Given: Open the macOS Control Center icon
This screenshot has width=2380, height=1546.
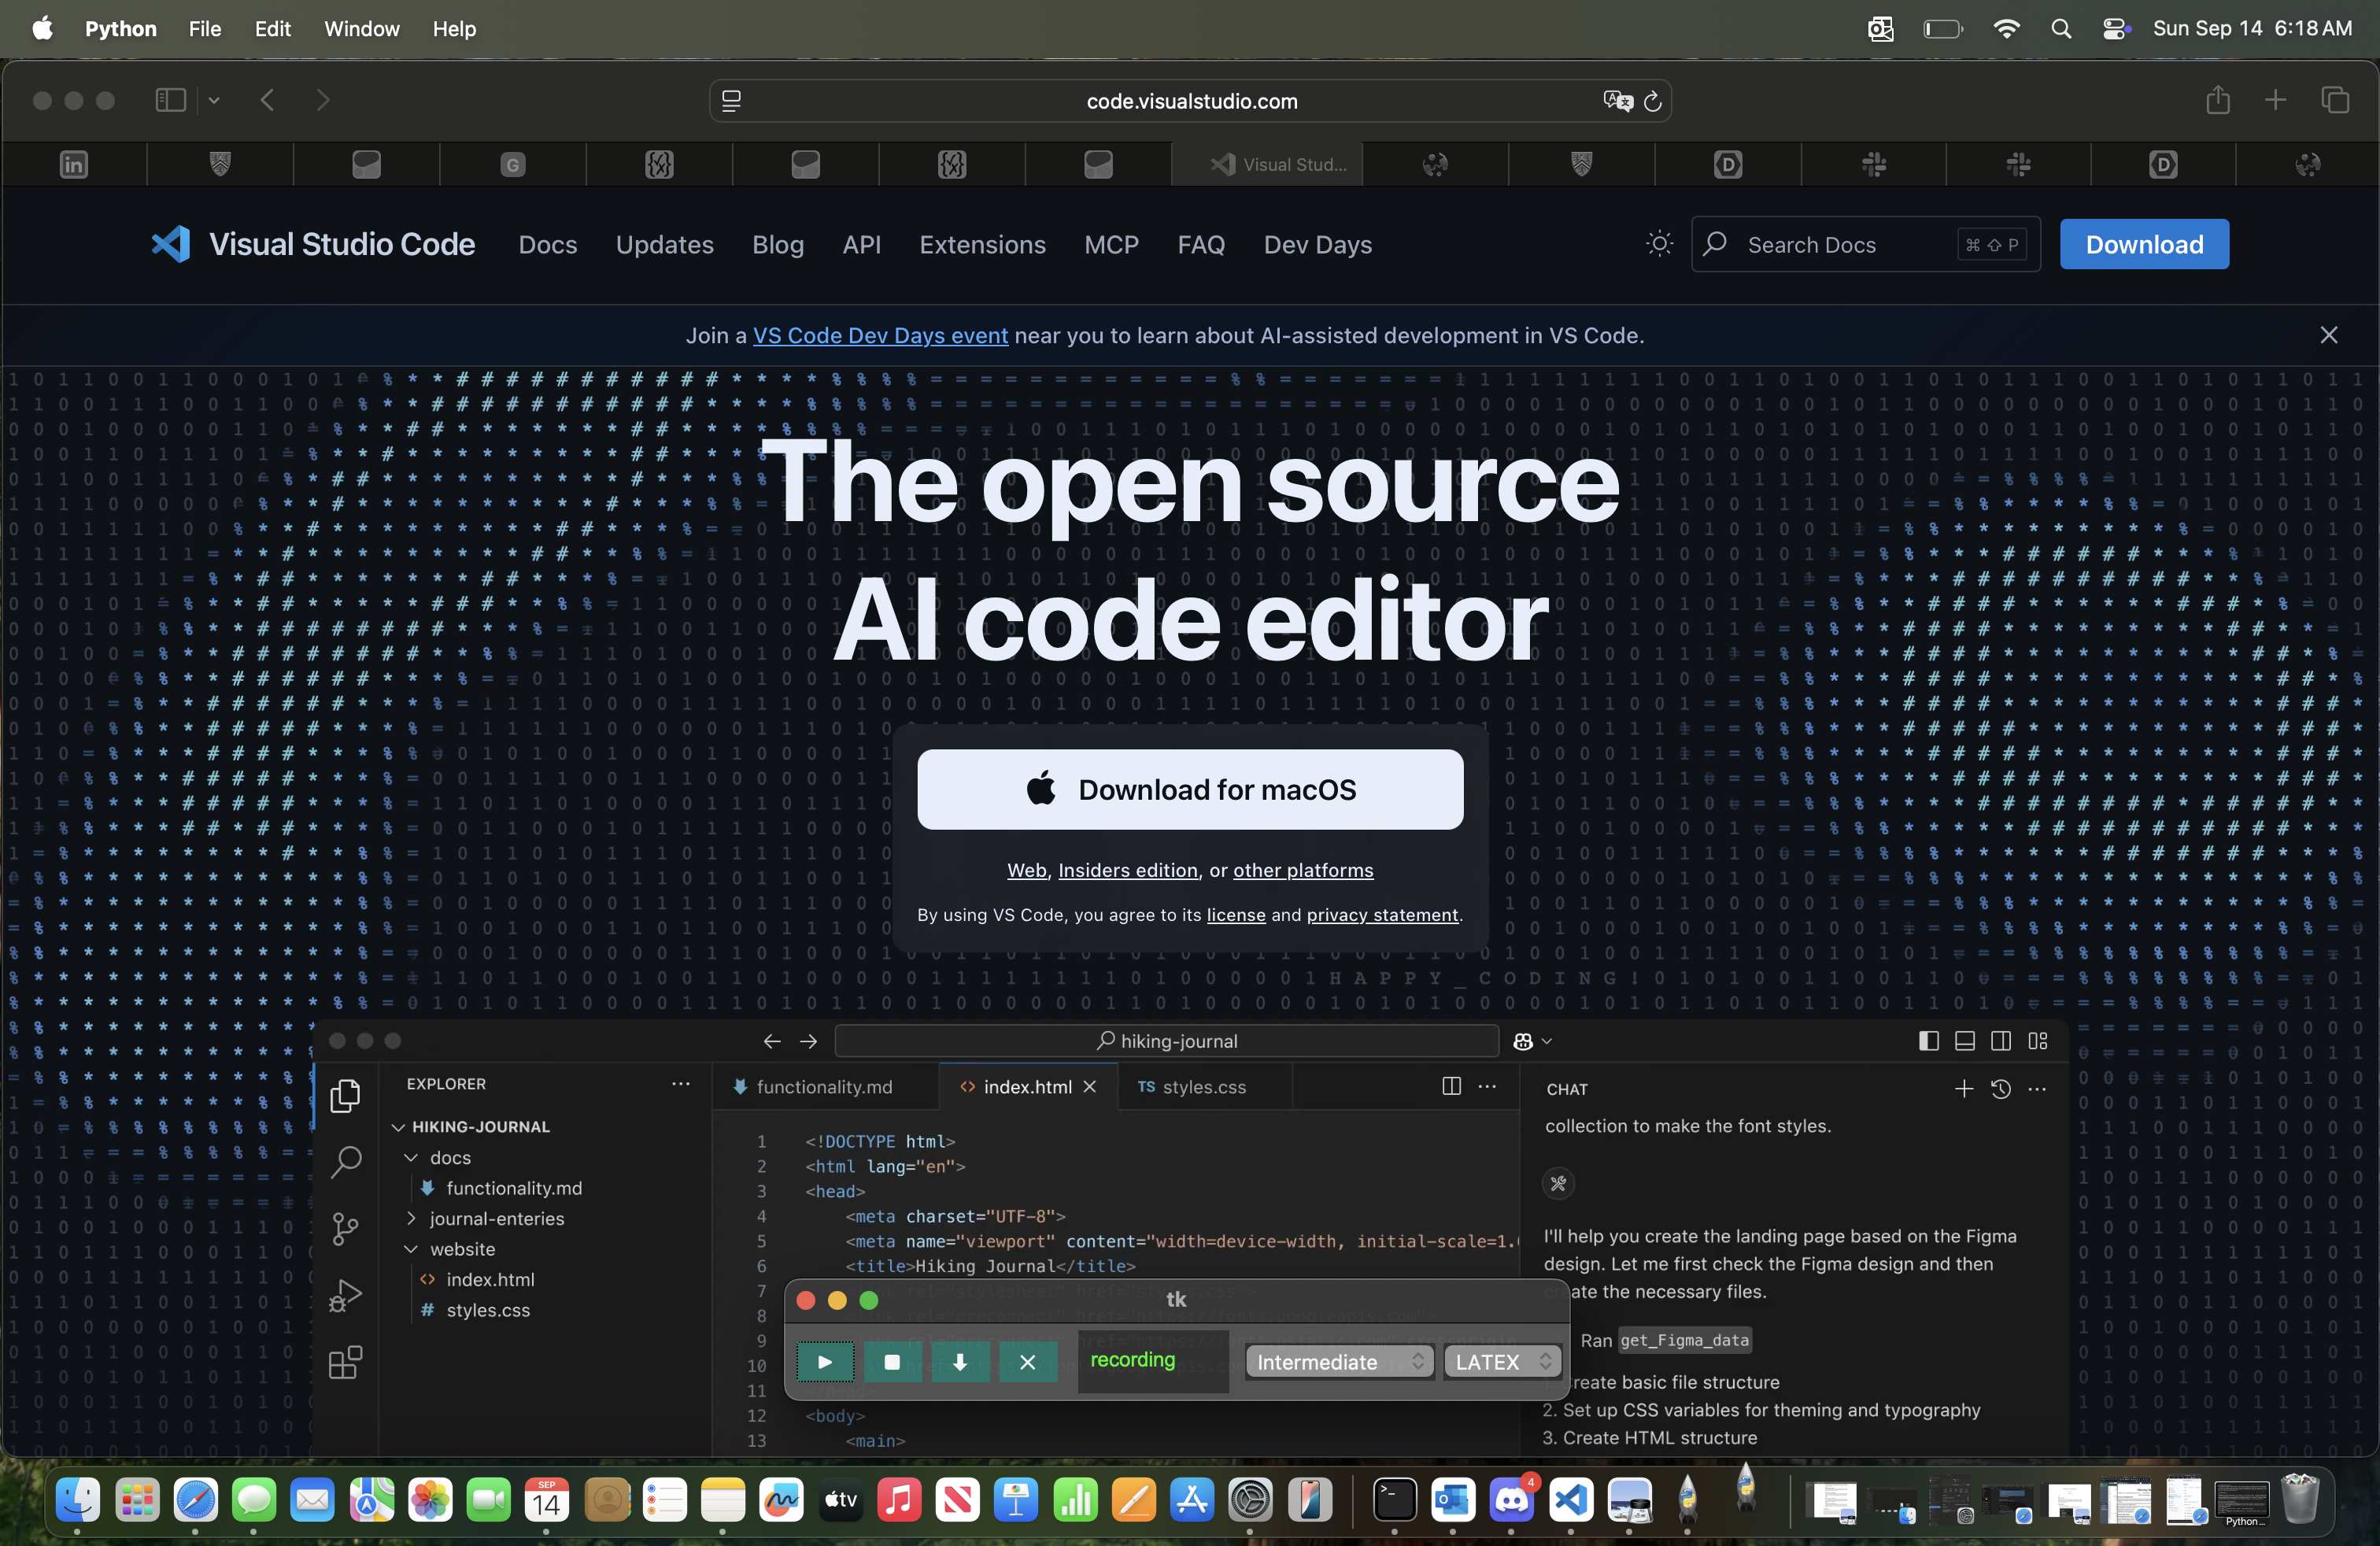Looking at the screenshot, I should [x=2114, y=28].
